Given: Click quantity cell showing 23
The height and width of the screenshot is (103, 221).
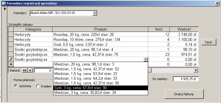Looking at the screenshot, I should coord(159,54).
